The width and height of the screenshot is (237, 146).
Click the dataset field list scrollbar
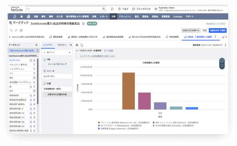tap(38, 82)
